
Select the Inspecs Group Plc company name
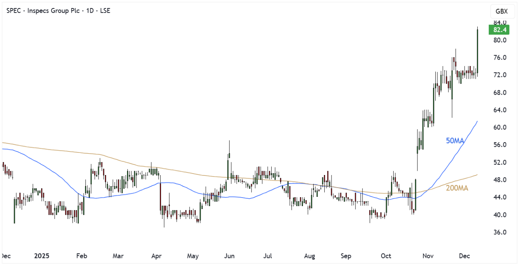pos(53,11)
